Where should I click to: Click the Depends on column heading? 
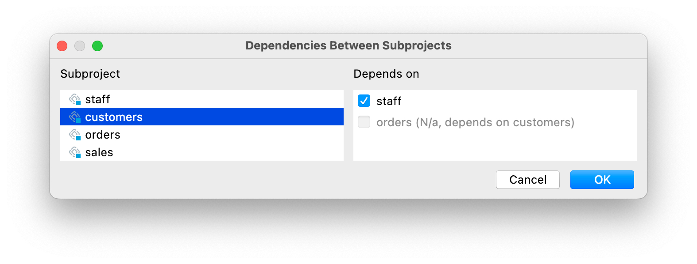point(386,74)
